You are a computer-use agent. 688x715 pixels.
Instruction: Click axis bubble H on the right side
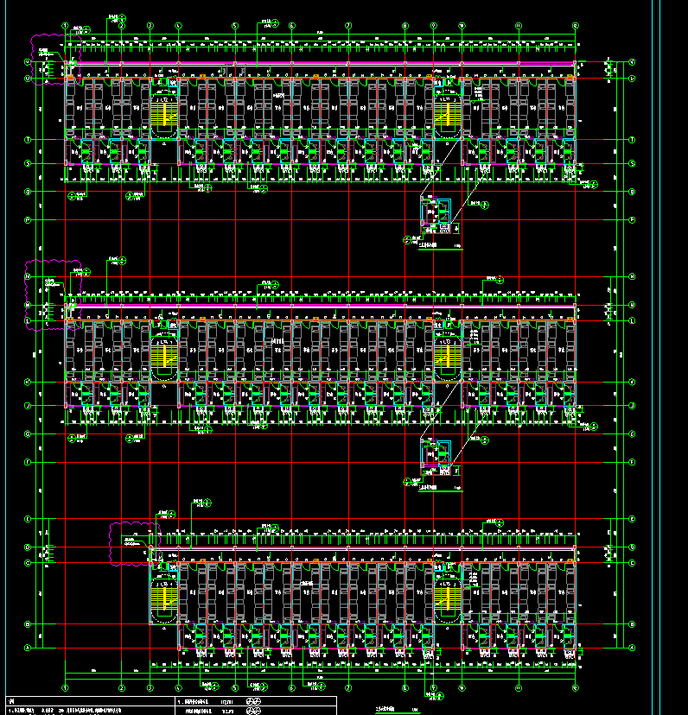click(632, 276)
